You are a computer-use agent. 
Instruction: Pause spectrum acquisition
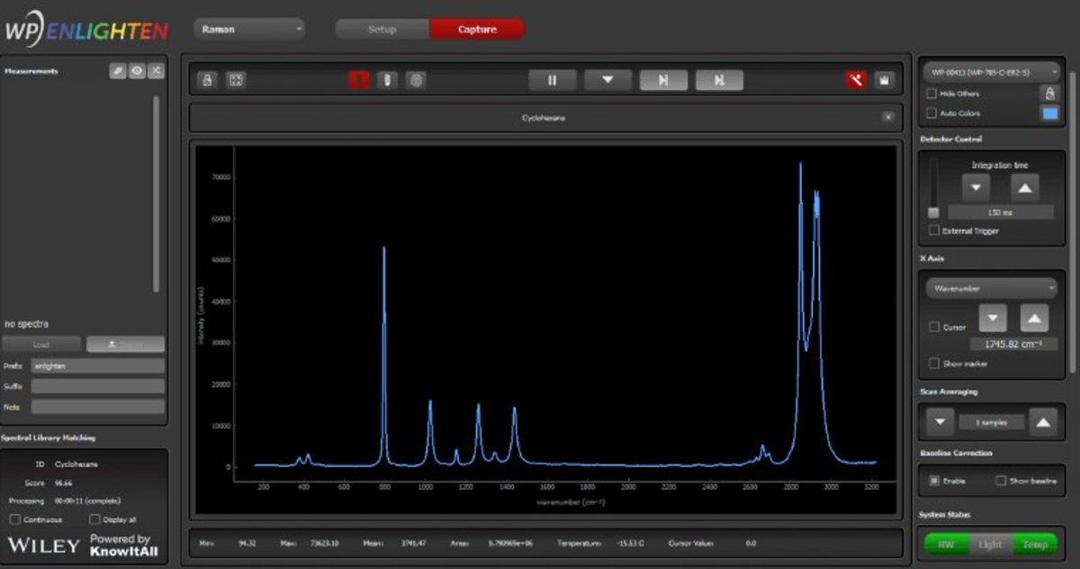553,80
